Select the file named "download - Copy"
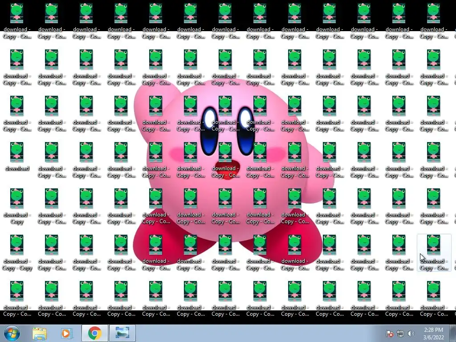456x342 pixels. (x=17, y=207)
